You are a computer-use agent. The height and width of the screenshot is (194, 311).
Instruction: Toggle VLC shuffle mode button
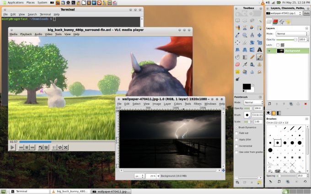(x=66, y=147)
